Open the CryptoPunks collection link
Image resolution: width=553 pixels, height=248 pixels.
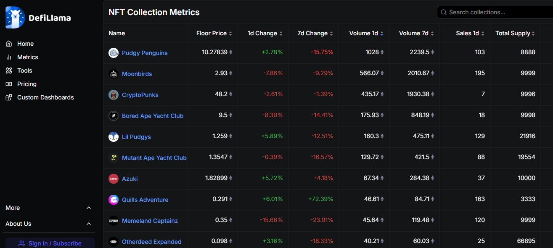[x=140, y=95]
